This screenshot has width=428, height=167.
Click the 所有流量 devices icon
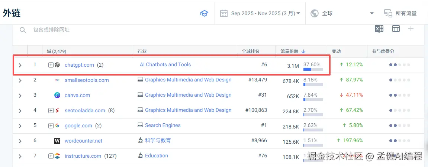[388, 13]
